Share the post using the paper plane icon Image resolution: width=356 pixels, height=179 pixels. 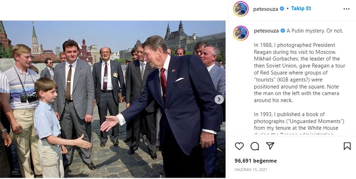[270, 146]
